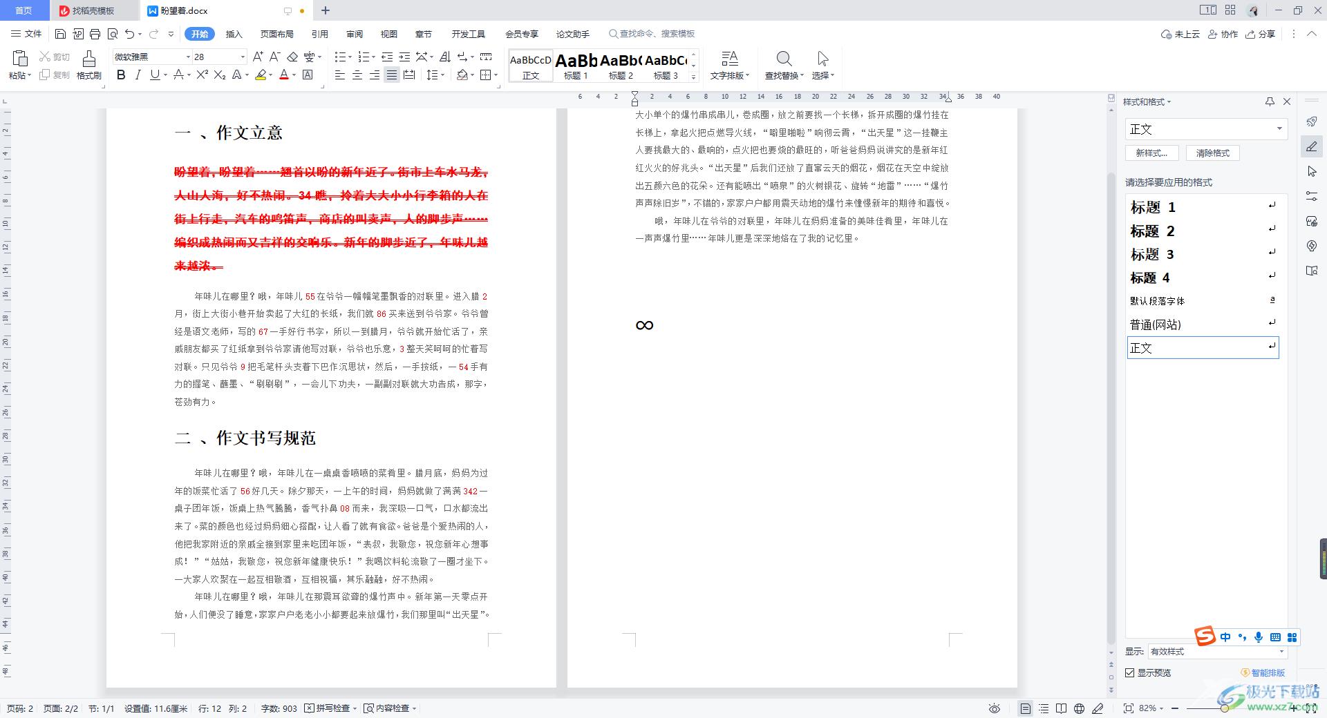
Task: Click the 智能排版 (Smart Layout) link
Action: click(1263, 672)
